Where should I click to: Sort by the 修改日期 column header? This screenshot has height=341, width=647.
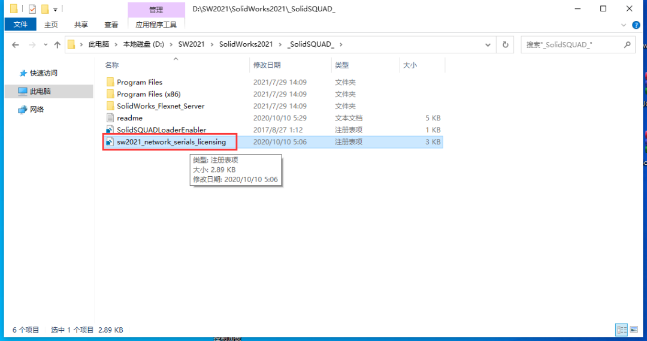pos(267,65)
